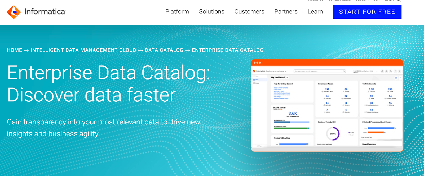Go to HOME breadcrumb link

(14, 50)
